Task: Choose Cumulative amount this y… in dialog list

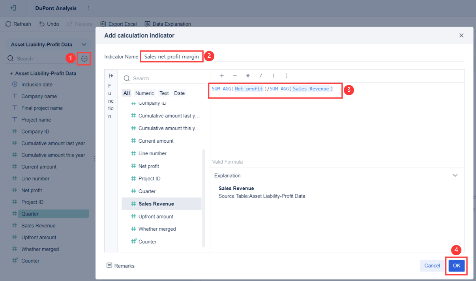Action: click(161, 128)
